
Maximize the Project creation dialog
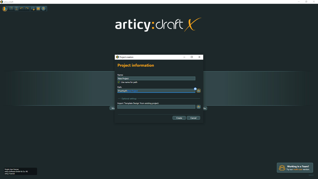pyautogui.click(x=192, y=57)
